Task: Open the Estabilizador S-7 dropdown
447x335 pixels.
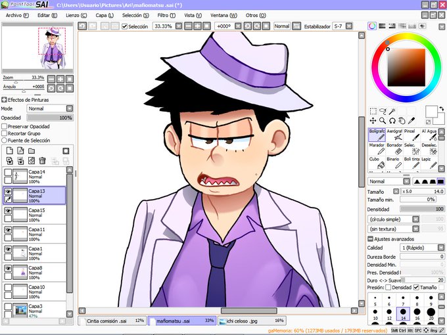Action: (x=349, y=26)
